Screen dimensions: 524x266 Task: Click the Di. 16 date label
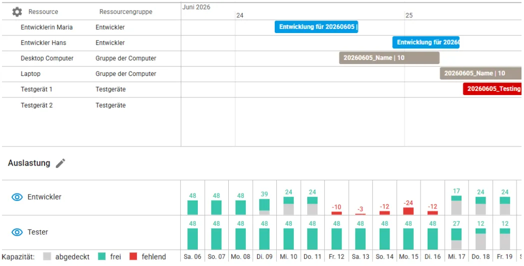coord(433,256)
